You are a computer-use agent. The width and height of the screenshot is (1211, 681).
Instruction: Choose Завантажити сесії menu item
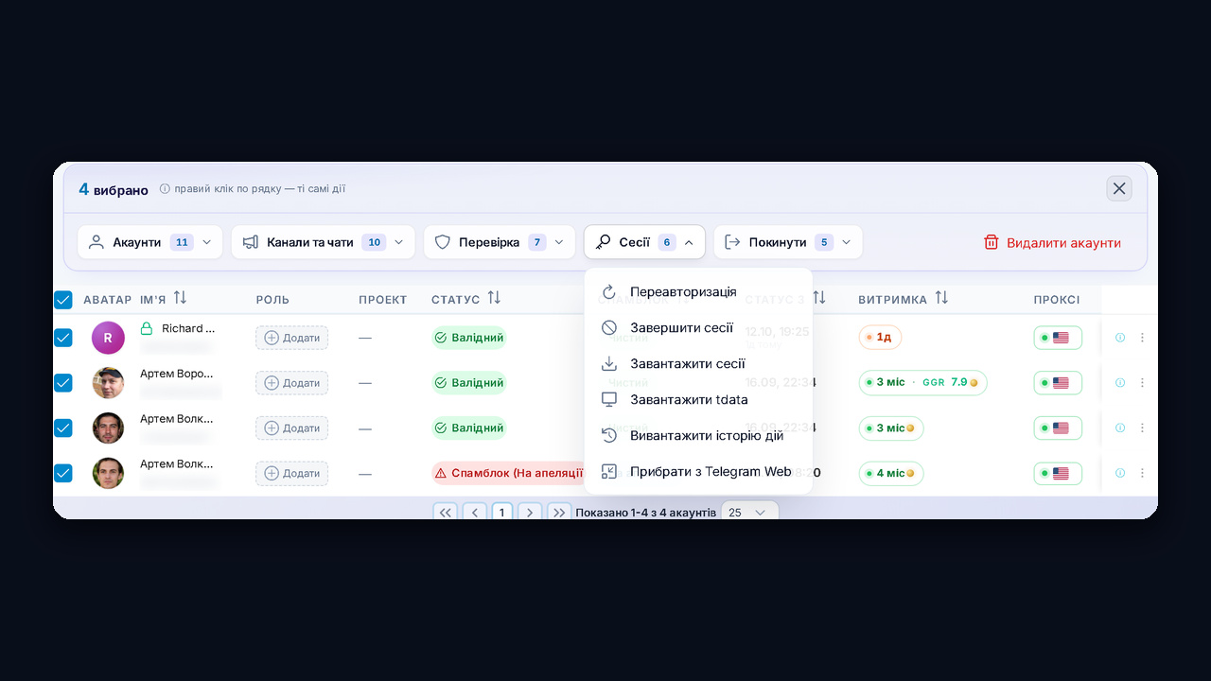click(698, 363)
